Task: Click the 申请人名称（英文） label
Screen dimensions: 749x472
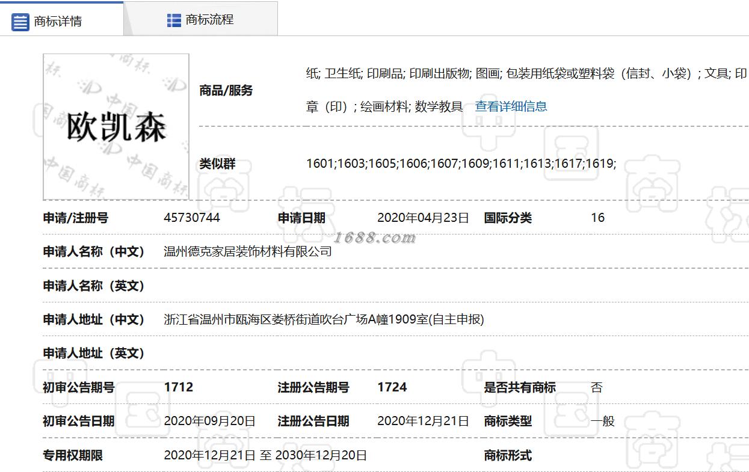Action: (94, 286)
